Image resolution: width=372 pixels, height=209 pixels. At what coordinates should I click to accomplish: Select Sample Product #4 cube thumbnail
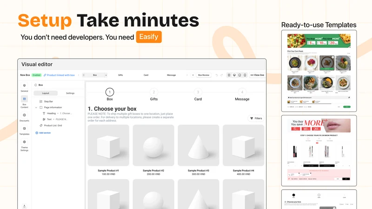(x=243, y=145)
